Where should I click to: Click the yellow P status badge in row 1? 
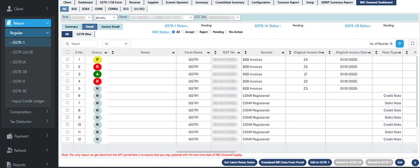coord(97,60)
